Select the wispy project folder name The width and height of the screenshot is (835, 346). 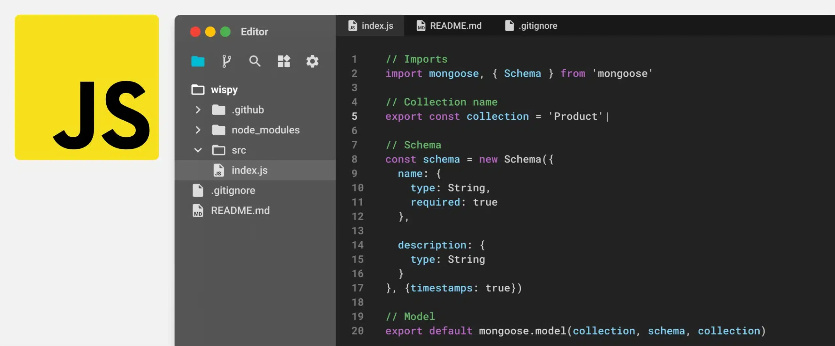tap(224, 90)
